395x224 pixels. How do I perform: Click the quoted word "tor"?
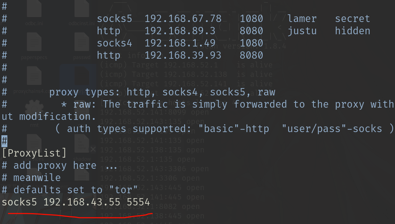click(x=123, y=190)
